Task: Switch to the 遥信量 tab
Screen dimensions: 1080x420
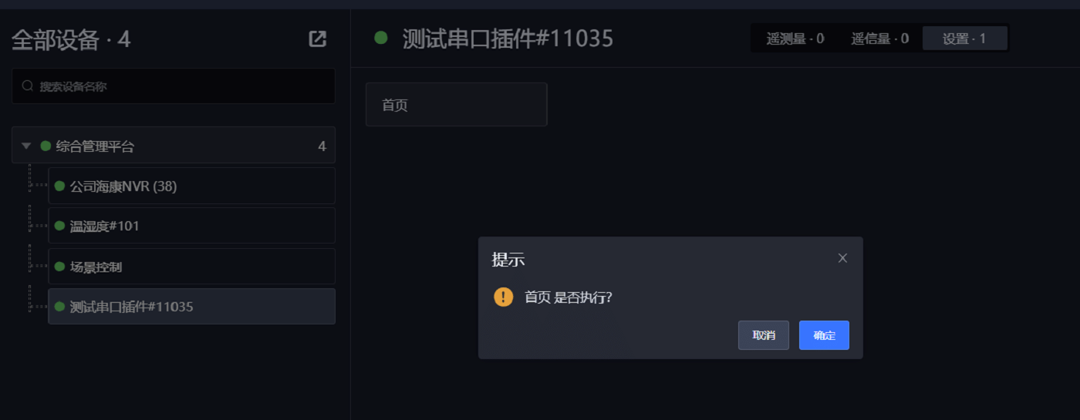Action: [x=880, y=39]
